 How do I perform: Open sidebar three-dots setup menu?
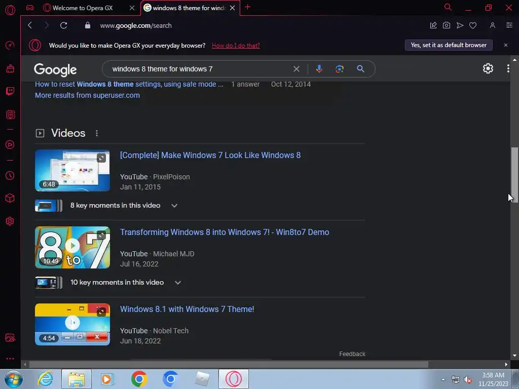coord(10,359)
